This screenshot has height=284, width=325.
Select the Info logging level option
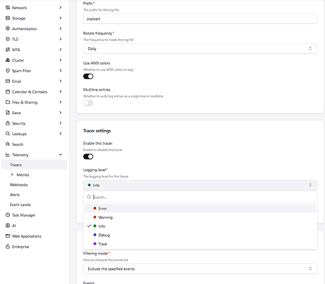pos(200,226)
